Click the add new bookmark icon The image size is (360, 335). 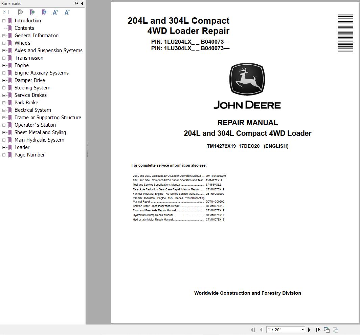(32, 12)
